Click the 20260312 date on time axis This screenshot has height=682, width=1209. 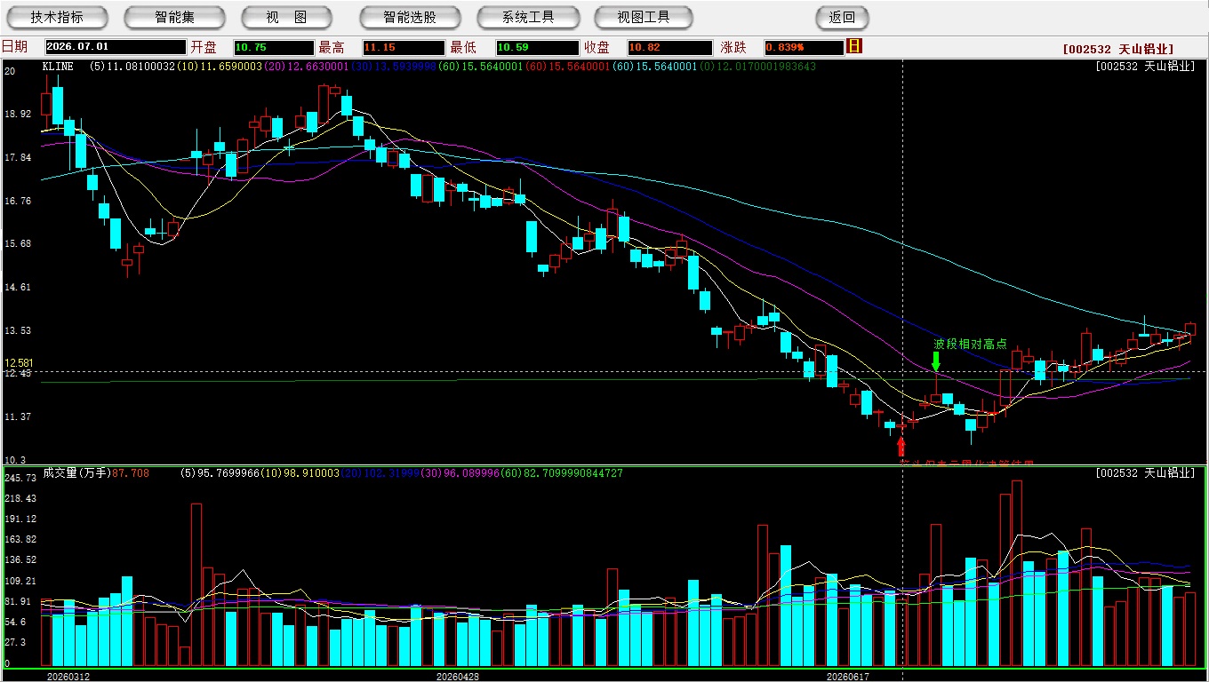click(x=68, y=676)
